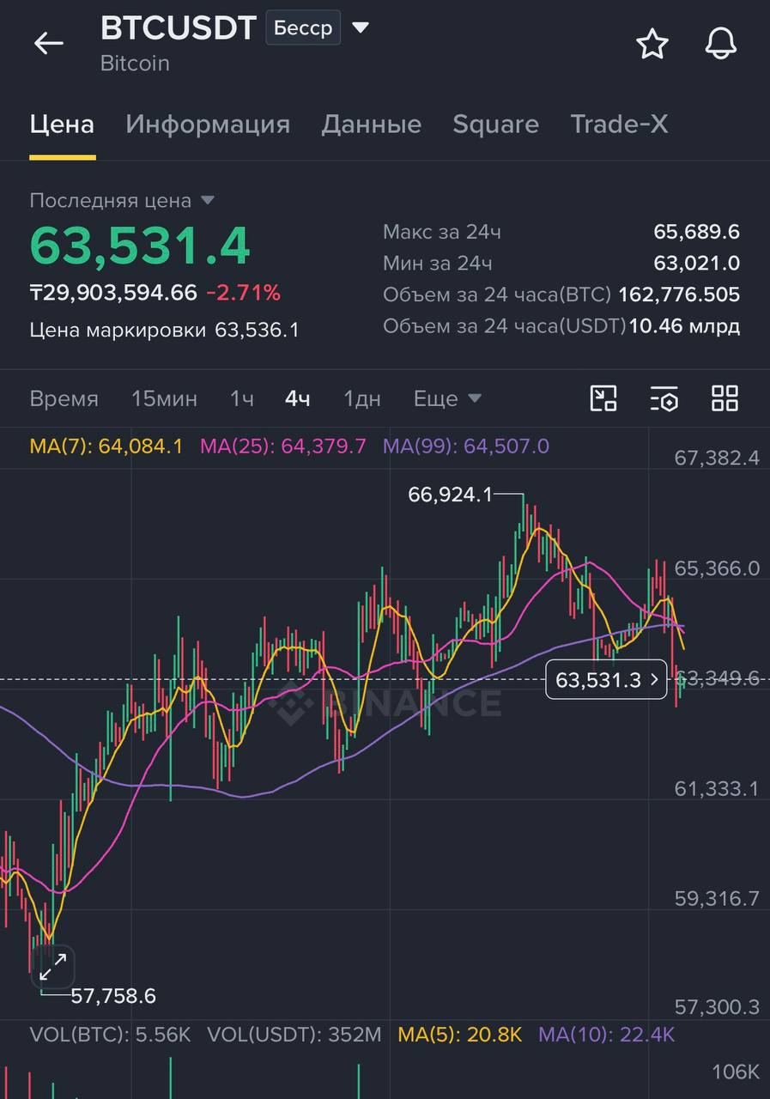The width and height of the screenshot is (770, 1099).
Task: Expand chart to fullscreen via arrows icon
Action: (x=53, y=967)
